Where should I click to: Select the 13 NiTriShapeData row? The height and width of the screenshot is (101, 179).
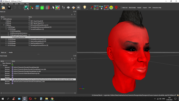coord(38,31)
